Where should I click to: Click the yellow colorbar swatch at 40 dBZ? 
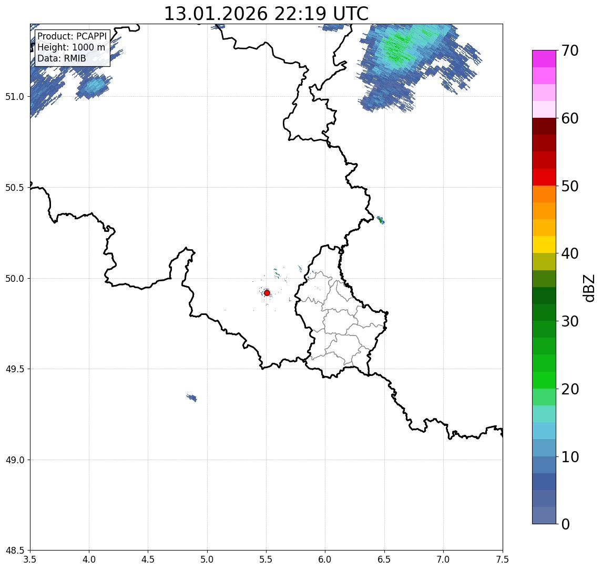544,245
